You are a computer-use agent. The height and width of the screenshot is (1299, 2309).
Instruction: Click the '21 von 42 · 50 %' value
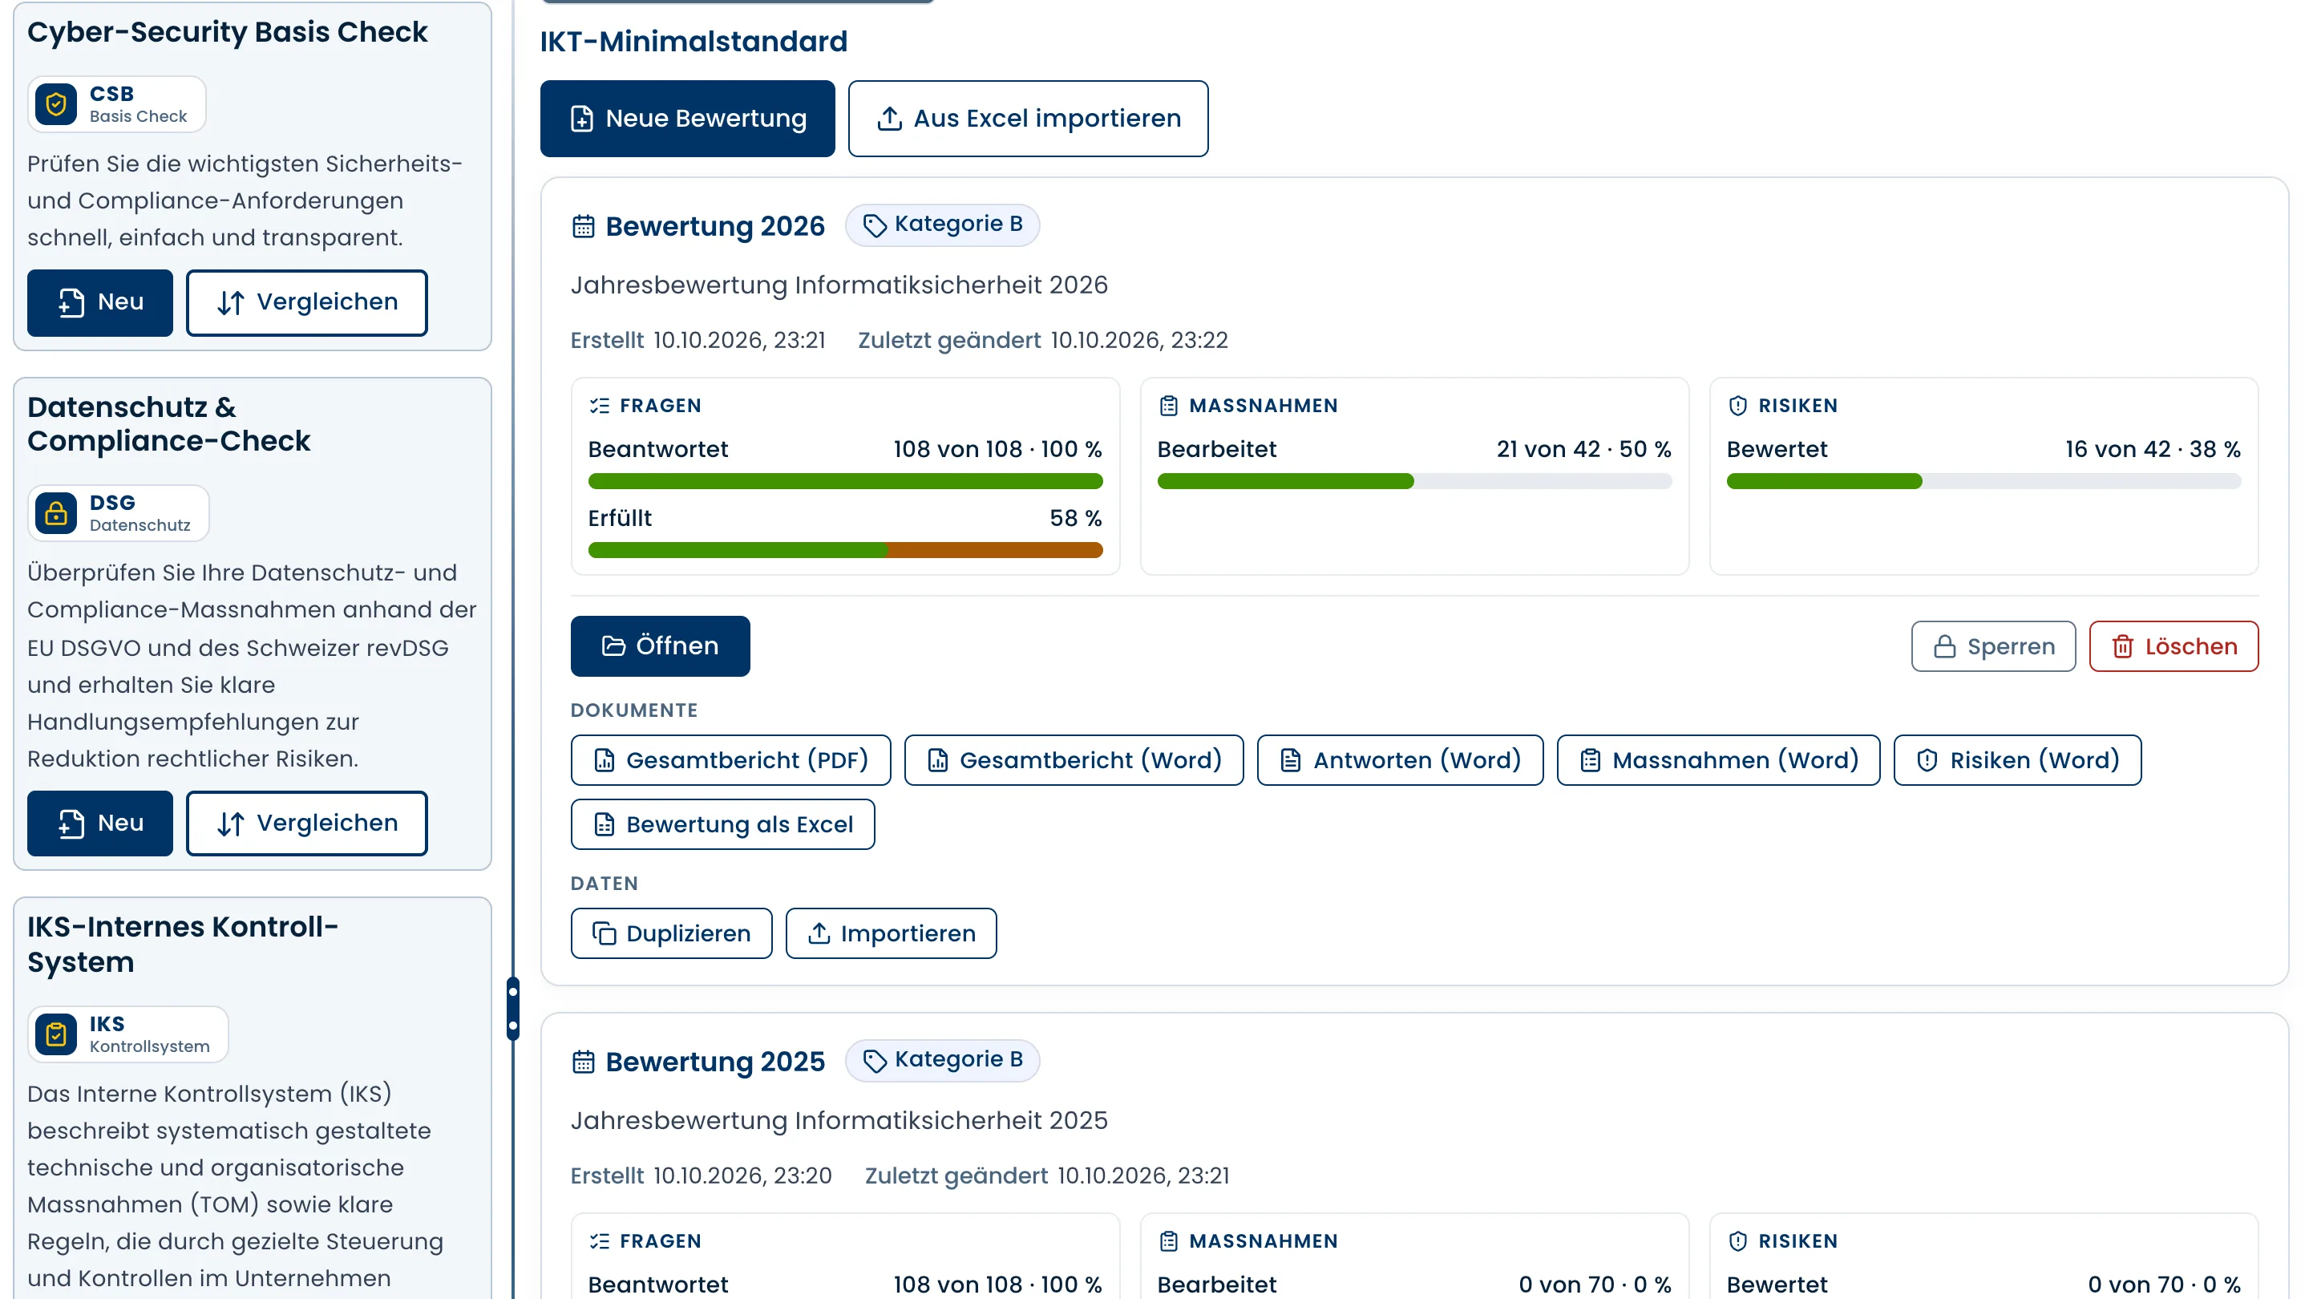click(1584, 449)
